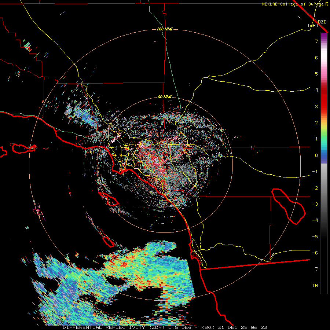Click the "100 NMI" range ring label
Screen dimensions: 330x330
(165, 29)
